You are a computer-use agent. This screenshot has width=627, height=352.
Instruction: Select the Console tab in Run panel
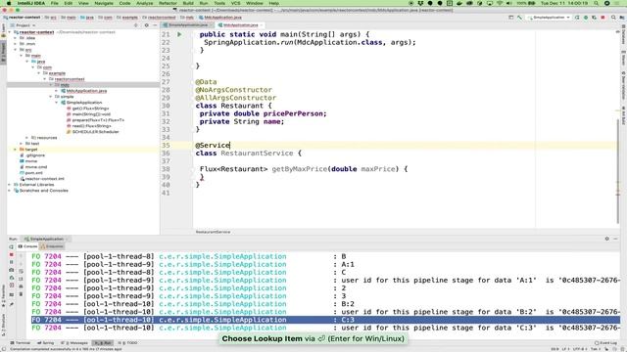coord(27,246)
